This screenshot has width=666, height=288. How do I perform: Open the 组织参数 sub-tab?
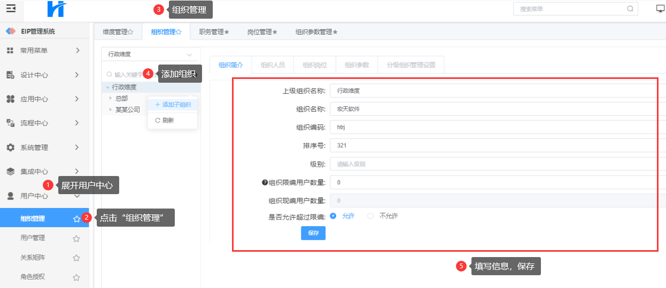pos(357,65)
